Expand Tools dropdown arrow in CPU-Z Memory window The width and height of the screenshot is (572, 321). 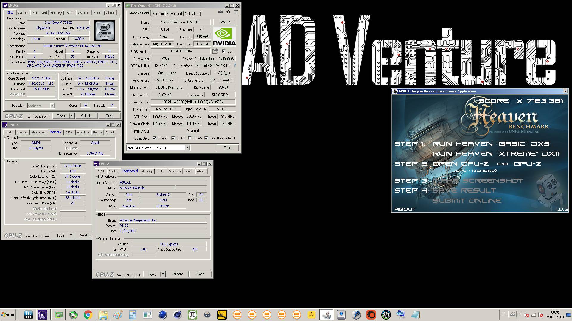tap(71, 235)
